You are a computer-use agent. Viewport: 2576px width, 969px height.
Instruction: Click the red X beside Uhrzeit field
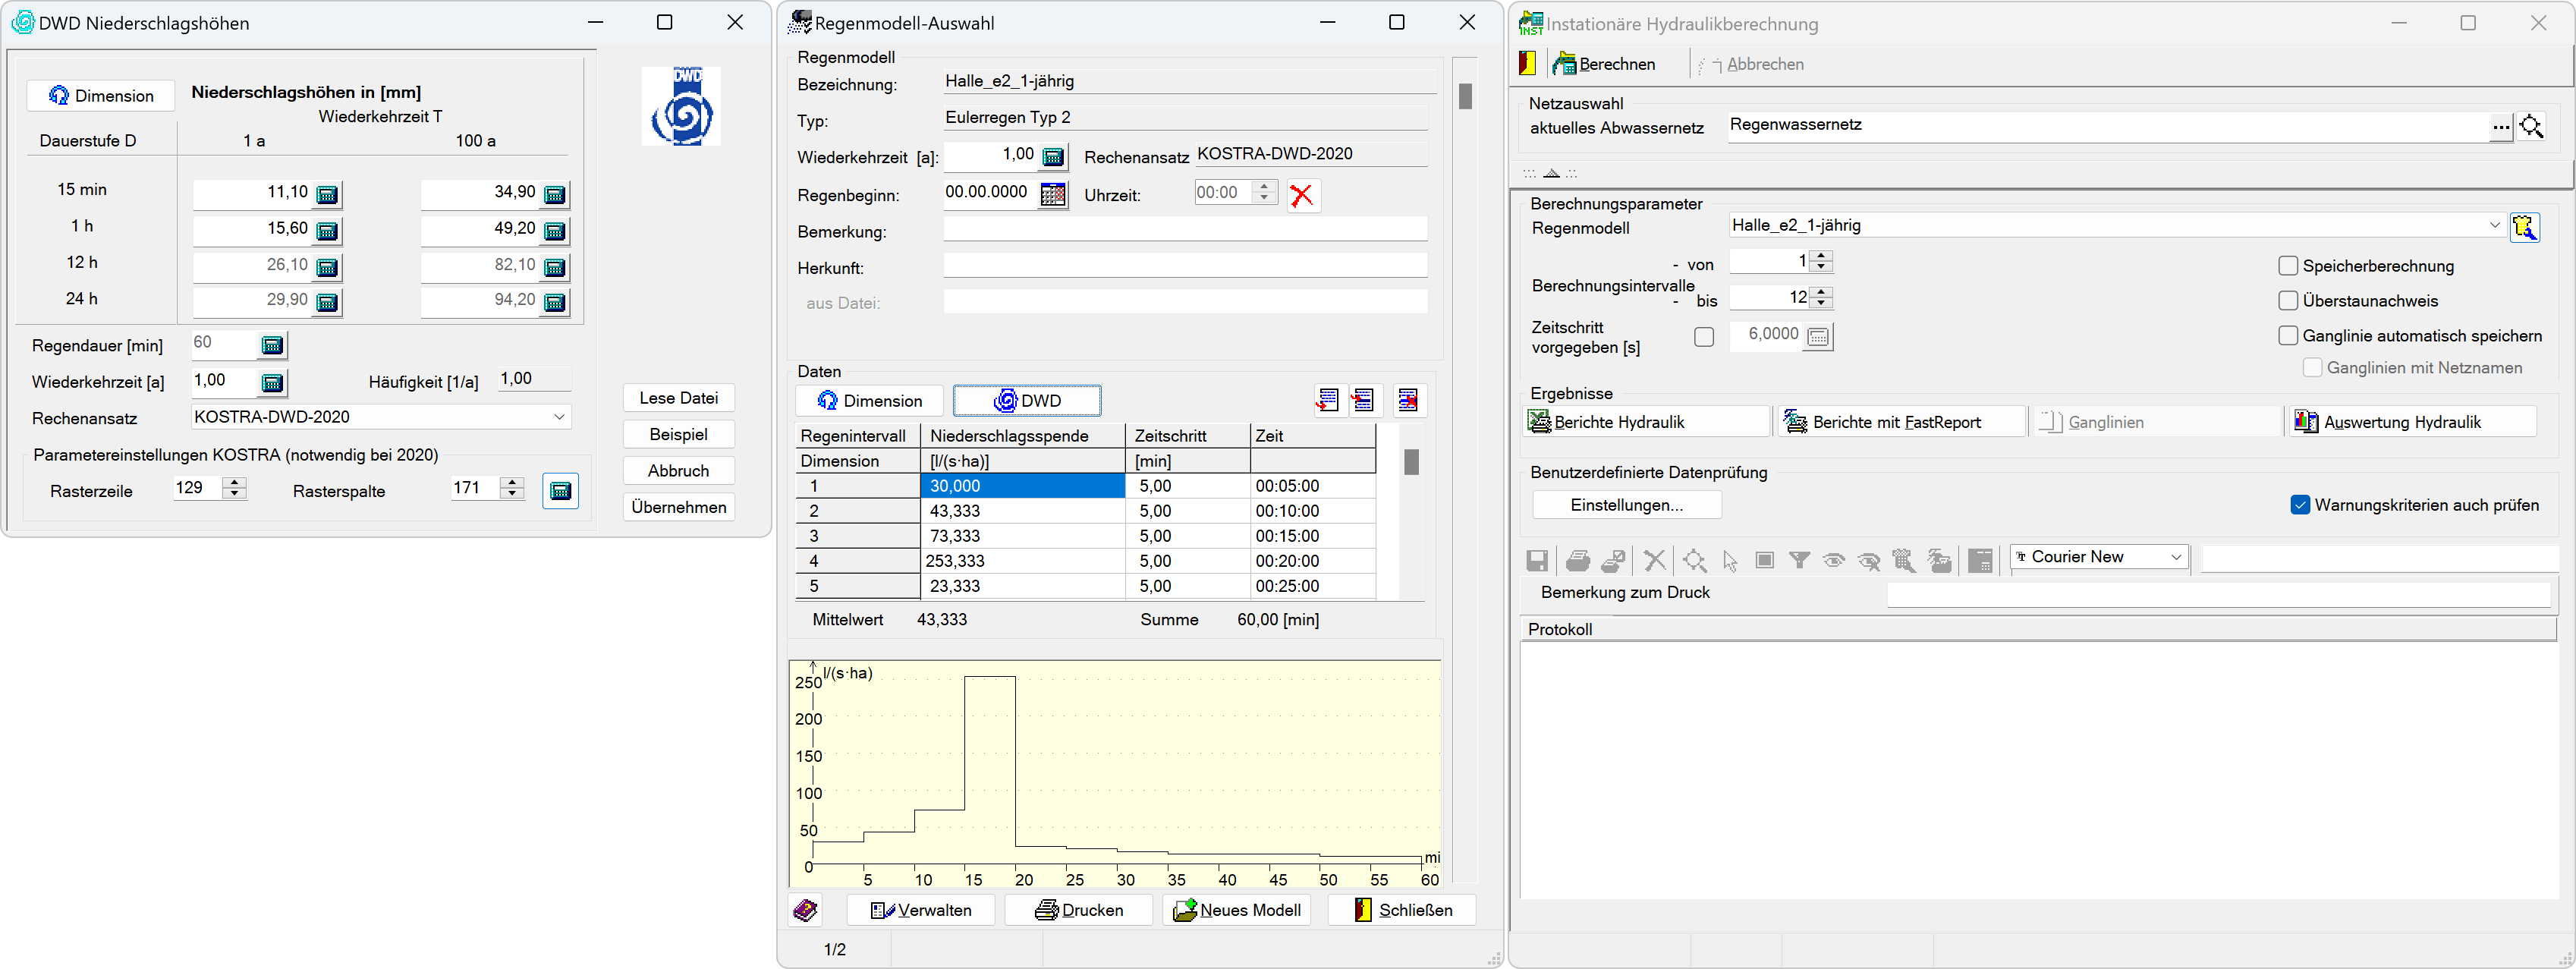[x=1301, y=195]
